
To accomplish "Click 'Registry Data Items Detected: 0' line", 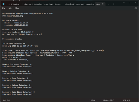I will pyautogui.click(x=18, y=92).
